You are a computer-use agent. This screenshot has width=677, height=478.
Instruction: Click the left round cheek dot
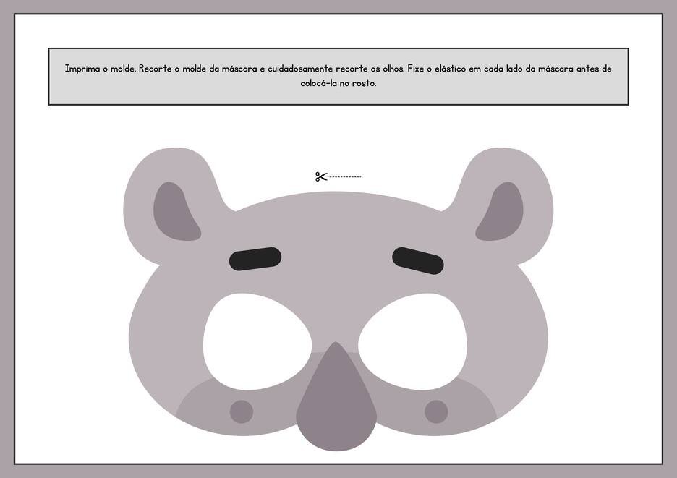tap(242, 411)
